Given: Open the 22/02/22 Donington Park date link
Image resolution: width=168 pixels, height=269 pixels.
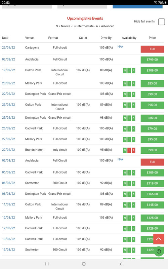Looking at the screenshot, I should [x=8, y=94].
